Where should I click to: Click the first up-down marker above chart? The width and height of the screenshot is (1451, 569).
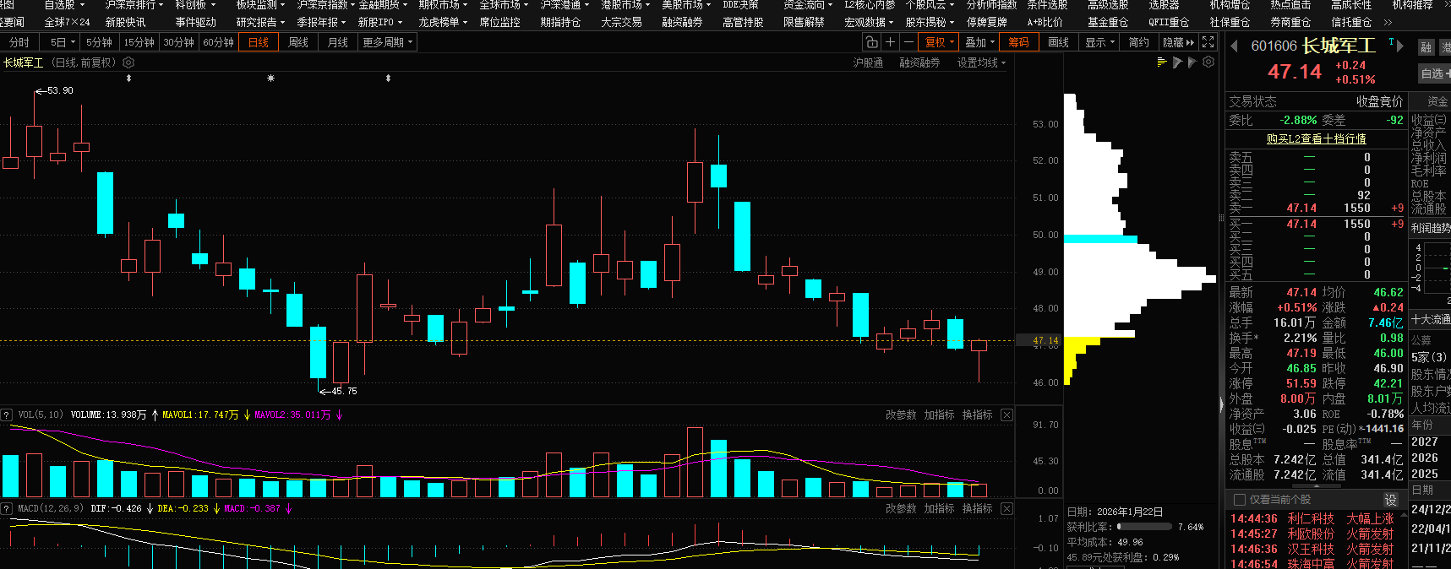128,79
